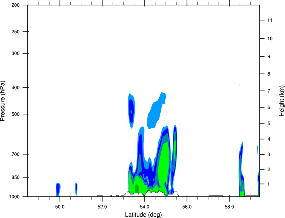Screen dimensions: 285x218
Task: Click the 8 km height label
Action: click(269, 74)
